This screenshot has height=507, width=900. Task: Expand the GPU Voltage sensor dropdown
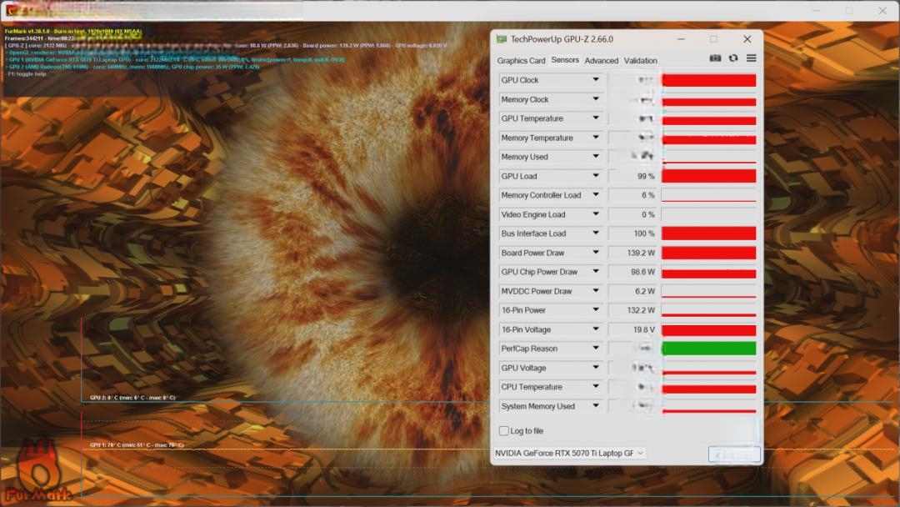click(x=596, y=368)
